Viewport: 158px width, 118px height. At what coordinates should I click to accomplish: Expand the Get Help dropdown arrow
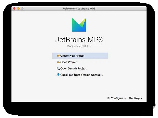point(142,99)
